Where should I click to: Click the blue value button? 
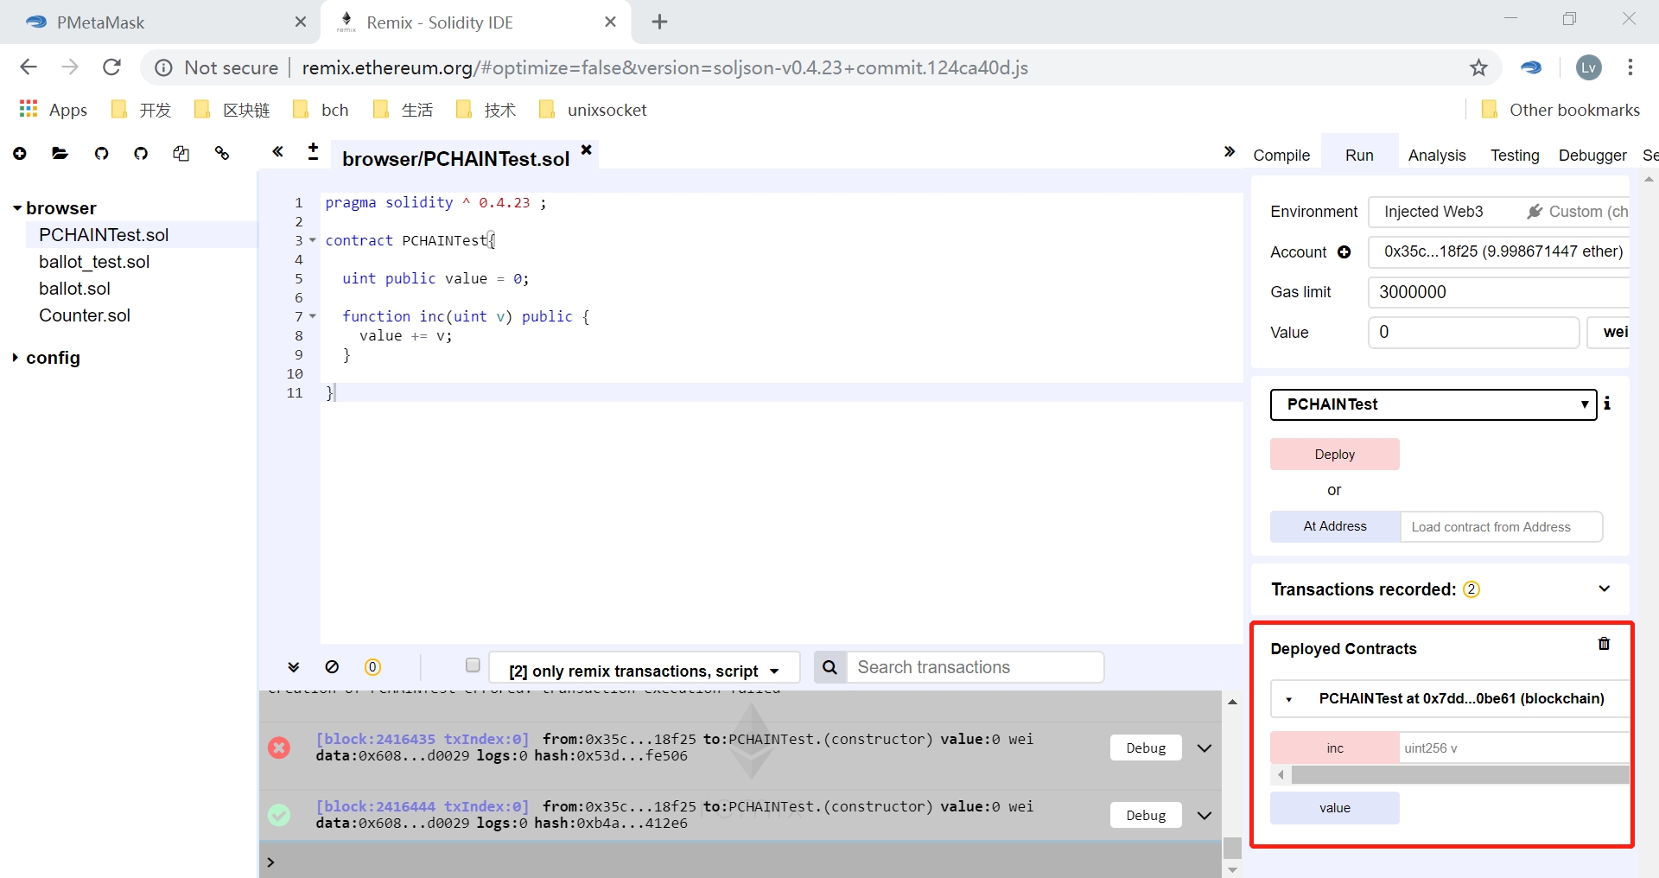(x=1334, y=808)
